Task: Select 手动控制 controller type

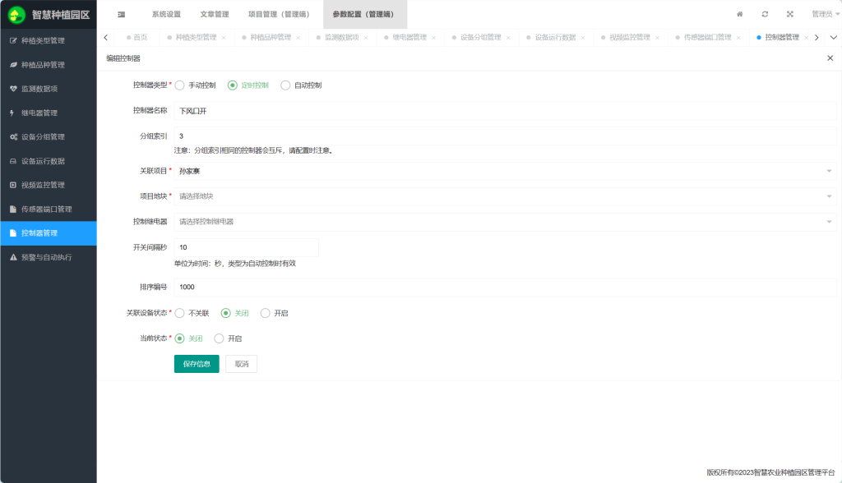Action: tap(180, 85)
